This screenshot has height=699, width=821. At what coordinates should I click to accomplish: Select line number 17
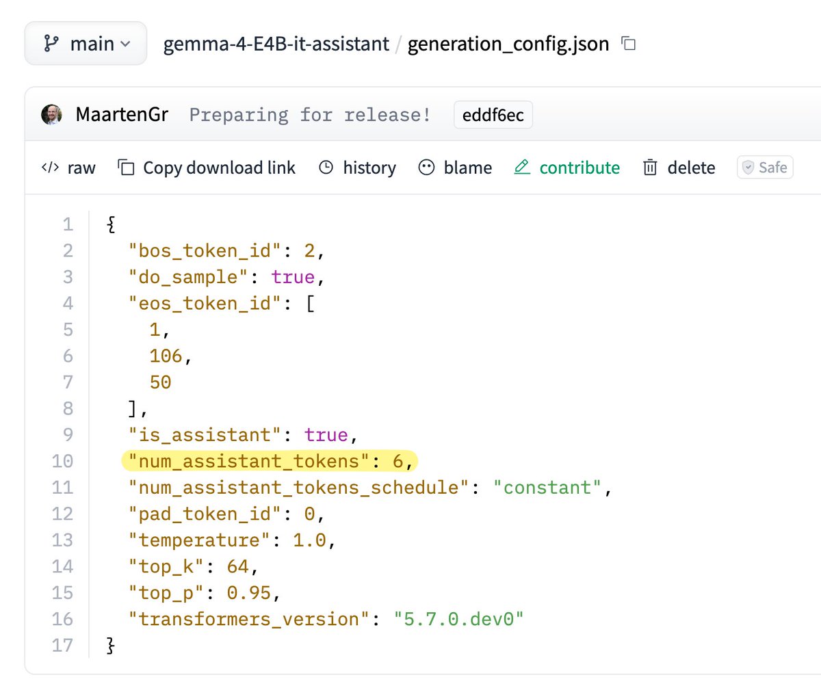(62, 645)
